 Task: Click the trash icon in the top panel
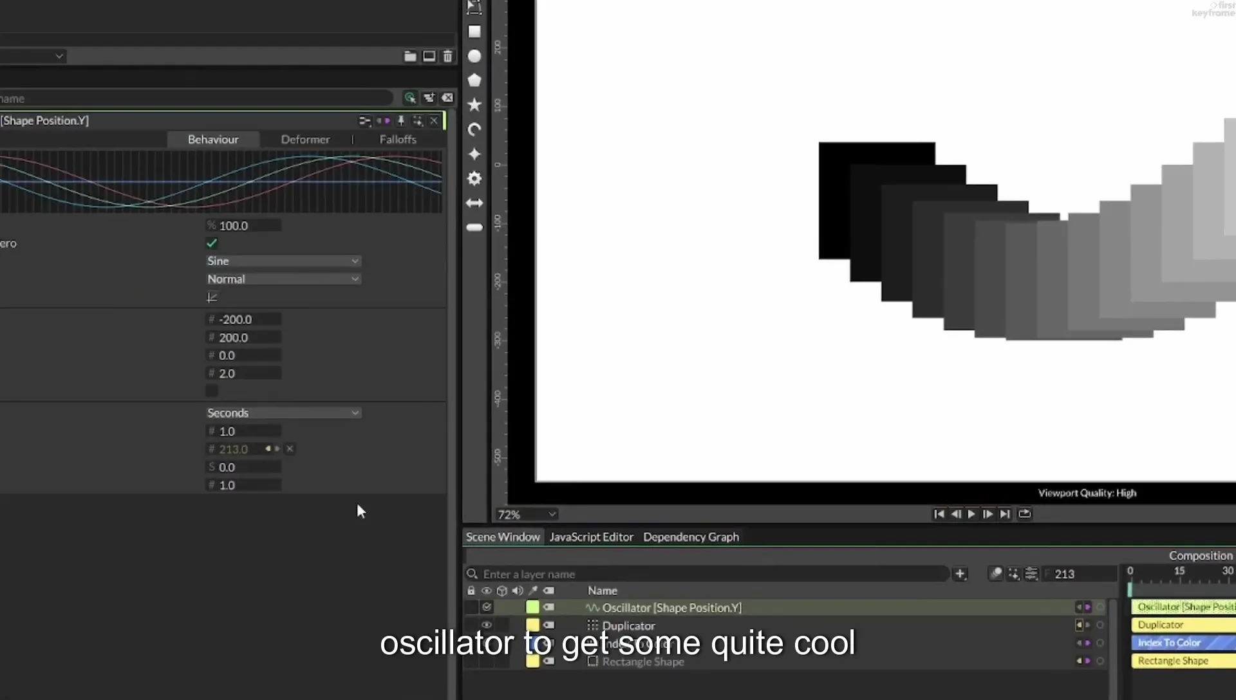(x=447, y=56)
